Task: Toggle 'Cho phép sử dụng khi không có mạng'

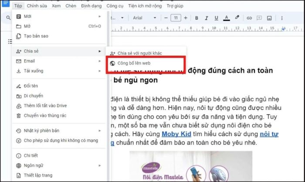Action: click(58, 141)
